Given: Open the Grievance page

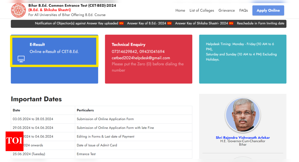Looking at the screenshot, I should coord(227,10).
